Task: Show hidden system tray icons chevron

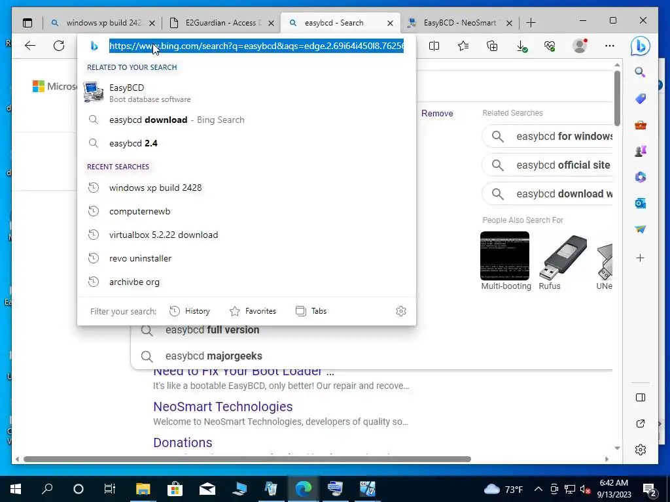Action: [538, 489]
